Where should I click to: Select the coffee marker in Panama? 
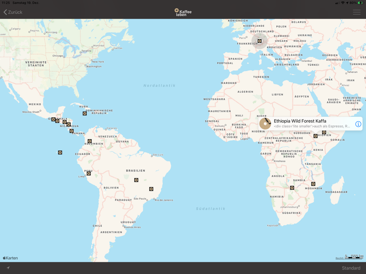coord(72,131)
